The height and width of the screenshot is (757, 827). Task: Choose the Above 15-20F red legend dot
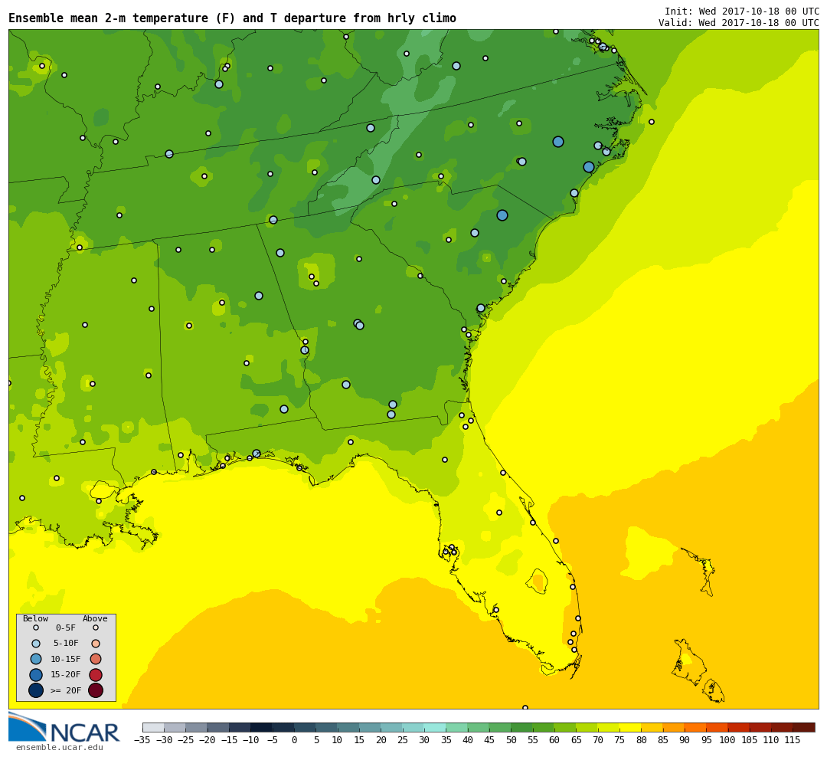click(x=96, y=675)
